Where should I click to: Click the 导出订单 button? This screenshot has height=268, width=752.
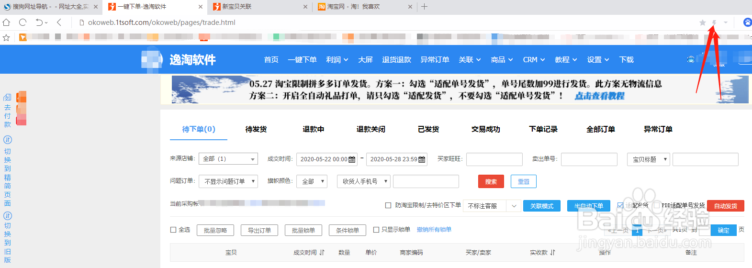pyautogui.click(x=259, y=230)
